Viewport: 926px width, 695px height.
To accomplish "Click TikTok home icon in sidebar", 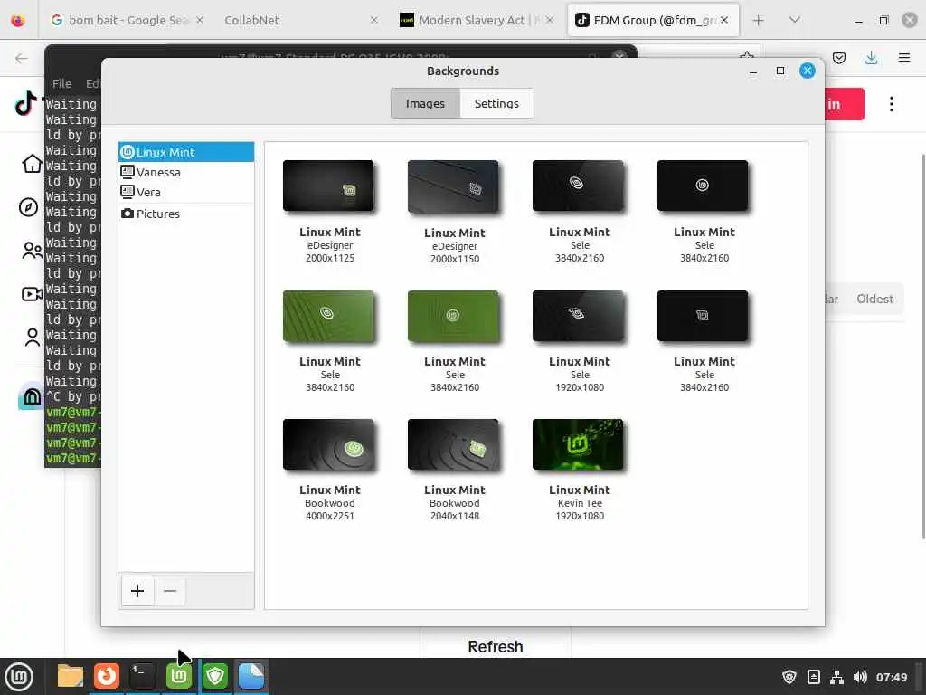I will (x=32, y=163).
